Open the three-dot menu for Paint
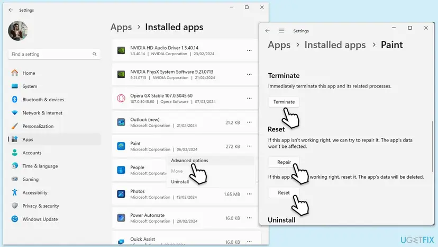Image resolution: width=438 pixels, height=247 pixels. (249, 146)
